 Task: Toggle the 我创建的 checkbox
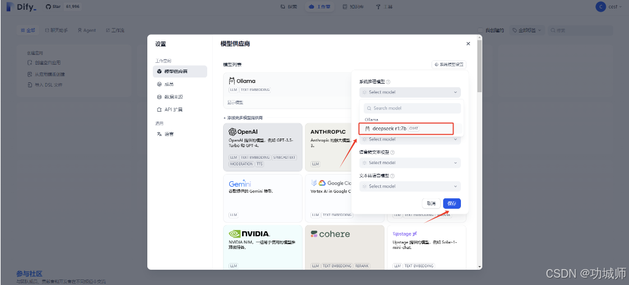tap(480, 30)
